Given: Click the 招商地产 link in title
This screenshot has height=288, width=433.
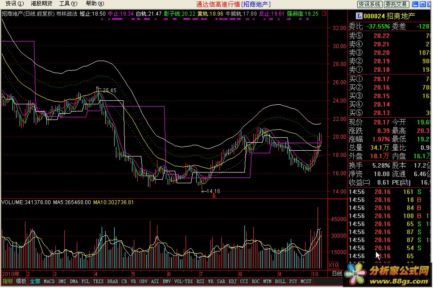Looking at the screenshot, I should point(256,4).
